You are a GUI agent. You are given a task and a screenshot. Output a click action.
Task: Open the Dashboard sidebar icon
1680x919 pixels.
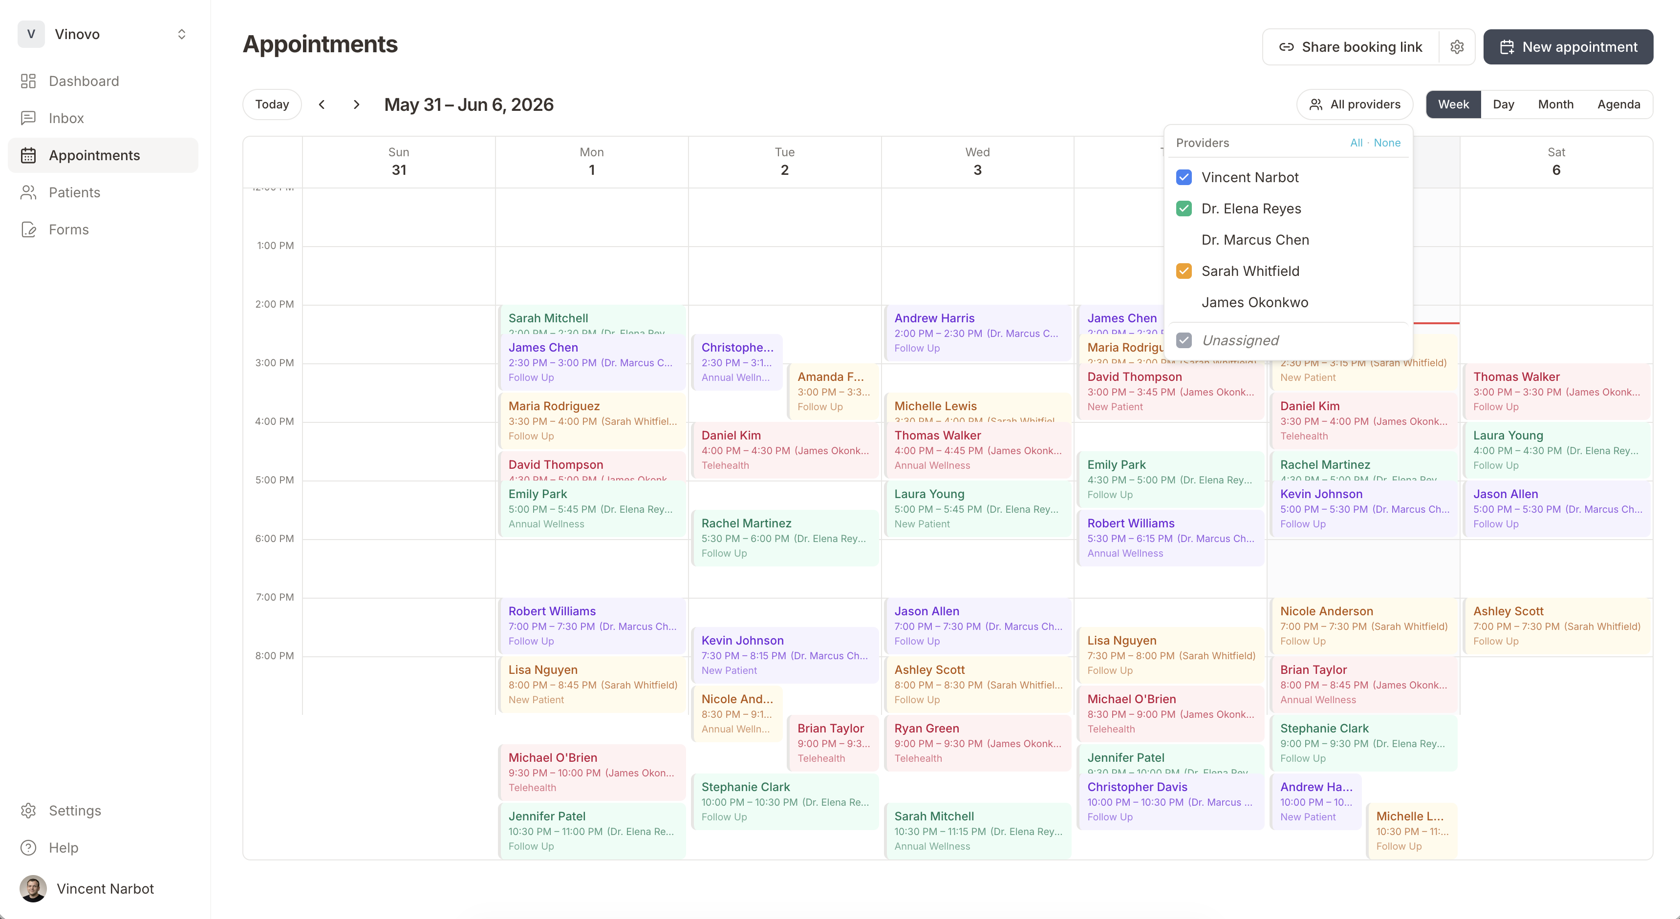[28, 81]
